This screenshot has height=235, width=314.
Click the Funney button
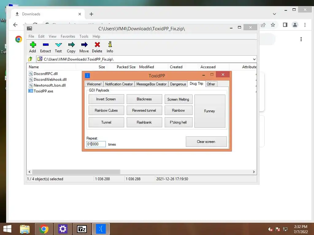click(210, 111)
